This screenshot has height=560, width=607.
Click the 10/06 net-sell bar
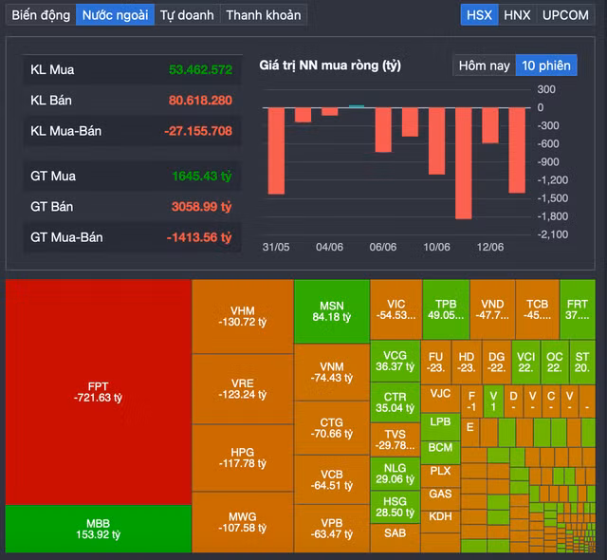pyautogui.click(x=436, y=141)
